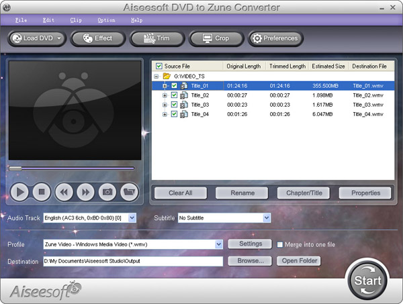This screenshot has height=304, width=403.
Task: Click the 00:01:26 original length cell
Action: click(x=237, y=114)
